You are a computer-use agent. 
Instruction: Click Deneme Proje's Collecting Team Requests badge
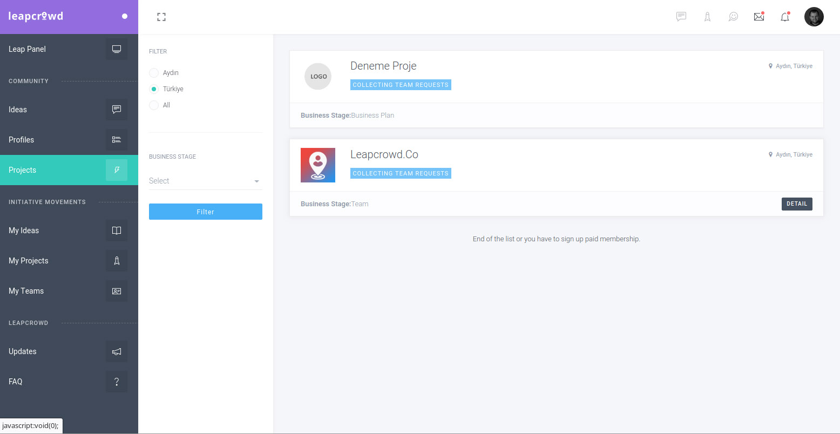point(401,85)
